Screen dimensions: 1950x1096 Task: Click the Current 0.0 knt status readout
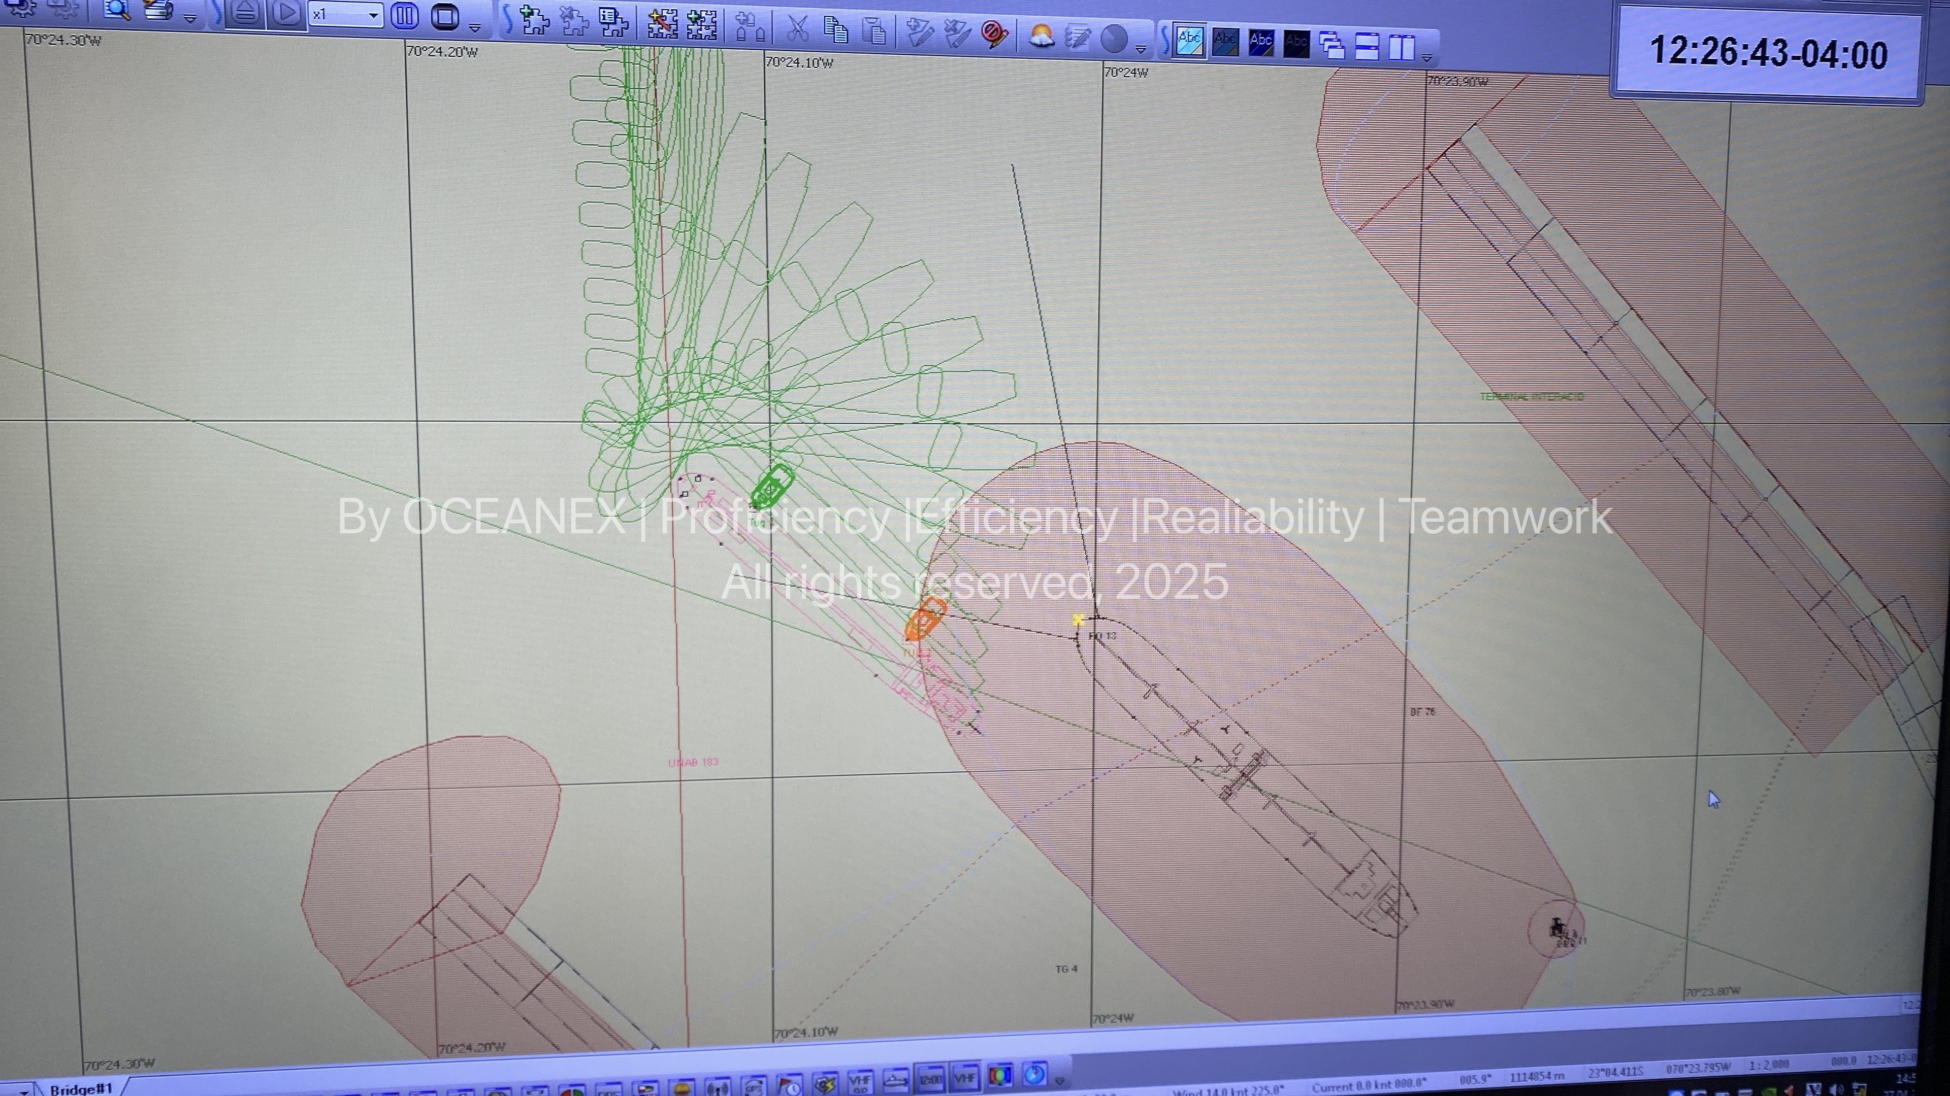coord(1369,1085)
